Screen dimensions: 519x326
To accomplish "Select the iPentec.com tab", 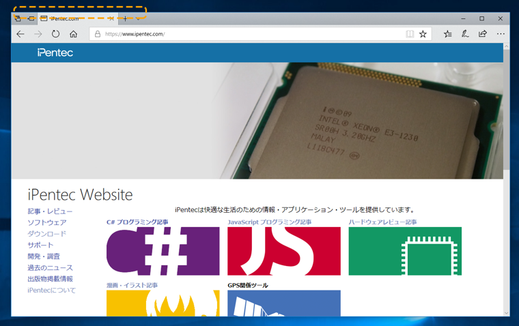I will tap(78, 19).
